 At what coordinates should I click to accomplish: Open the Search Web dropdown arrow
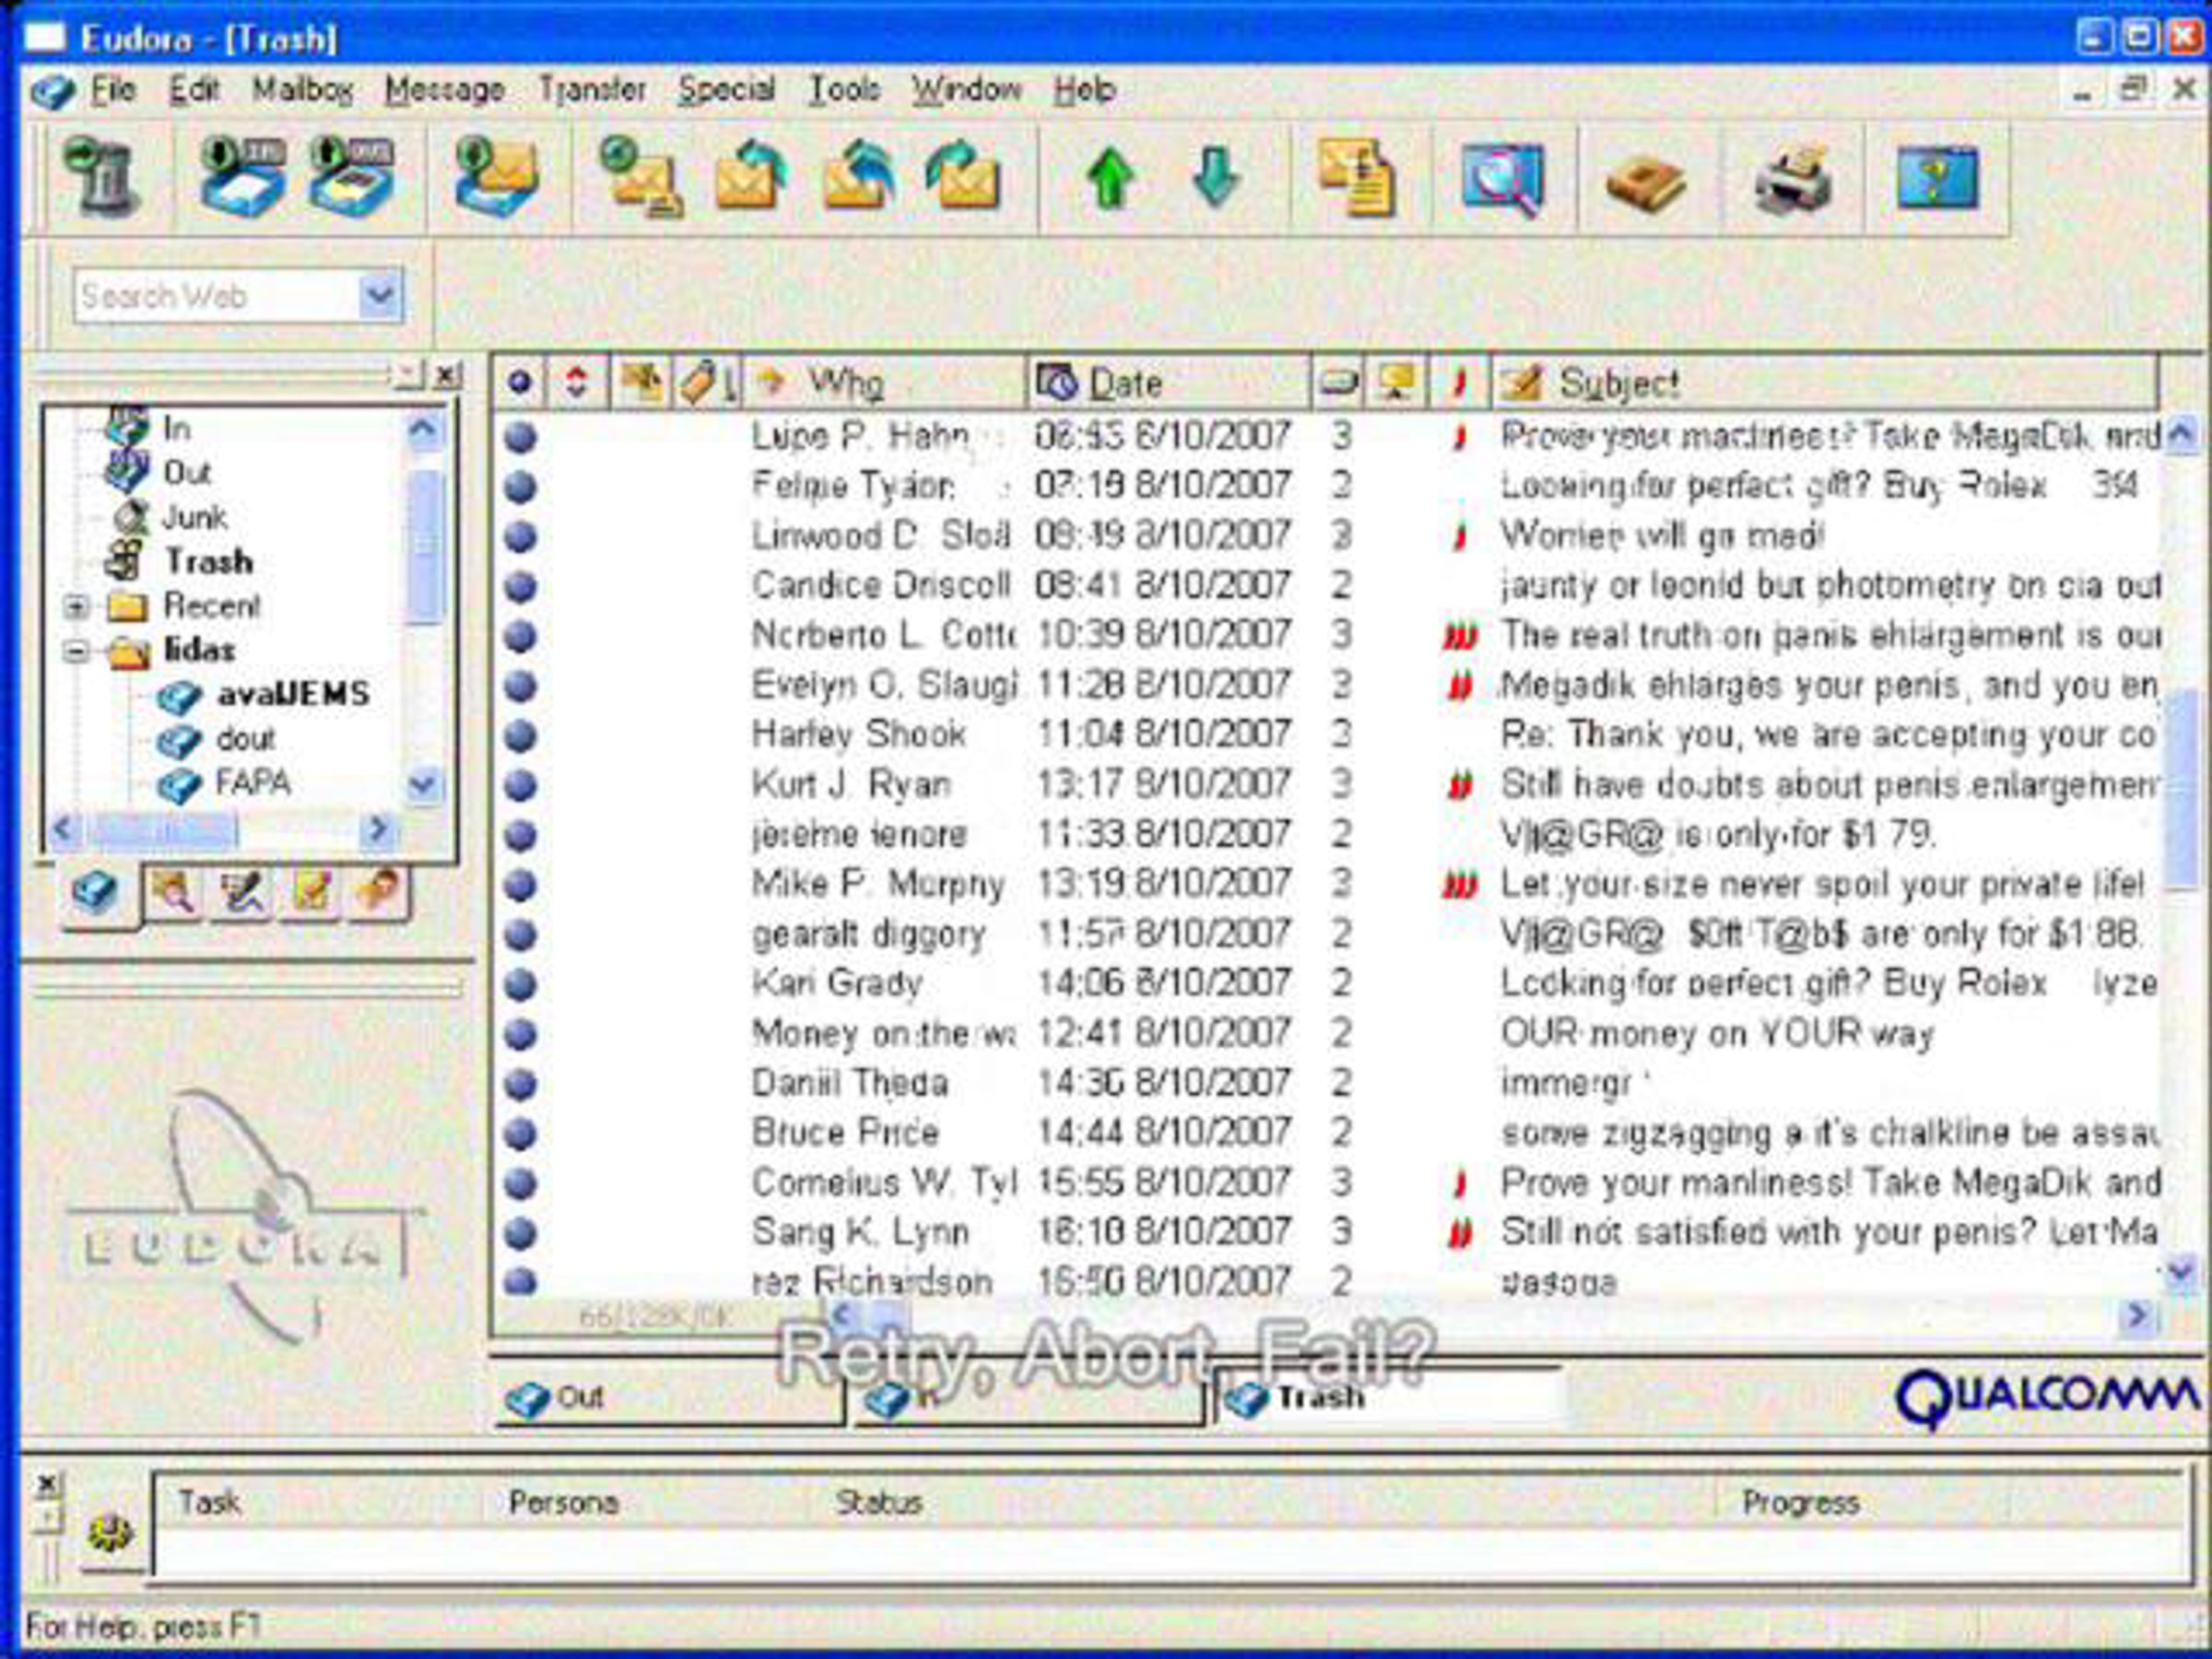(380, 296)
